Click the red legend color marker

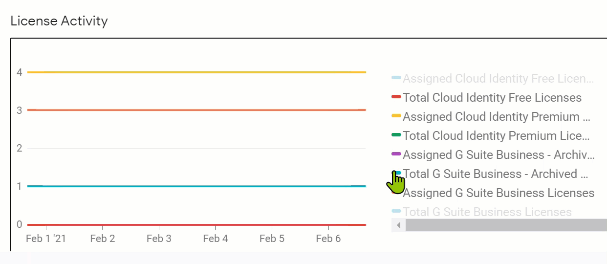396,97
